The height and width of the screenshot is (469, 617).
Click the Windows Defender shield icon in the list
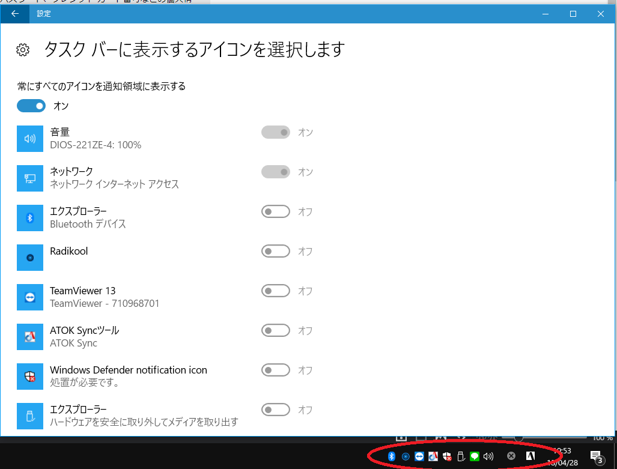tap(30, 377)
